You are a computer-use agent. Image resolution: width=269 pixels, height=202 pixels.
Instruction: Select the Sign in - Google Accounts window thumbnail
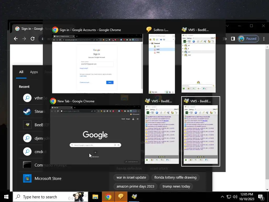coord(97,64)
